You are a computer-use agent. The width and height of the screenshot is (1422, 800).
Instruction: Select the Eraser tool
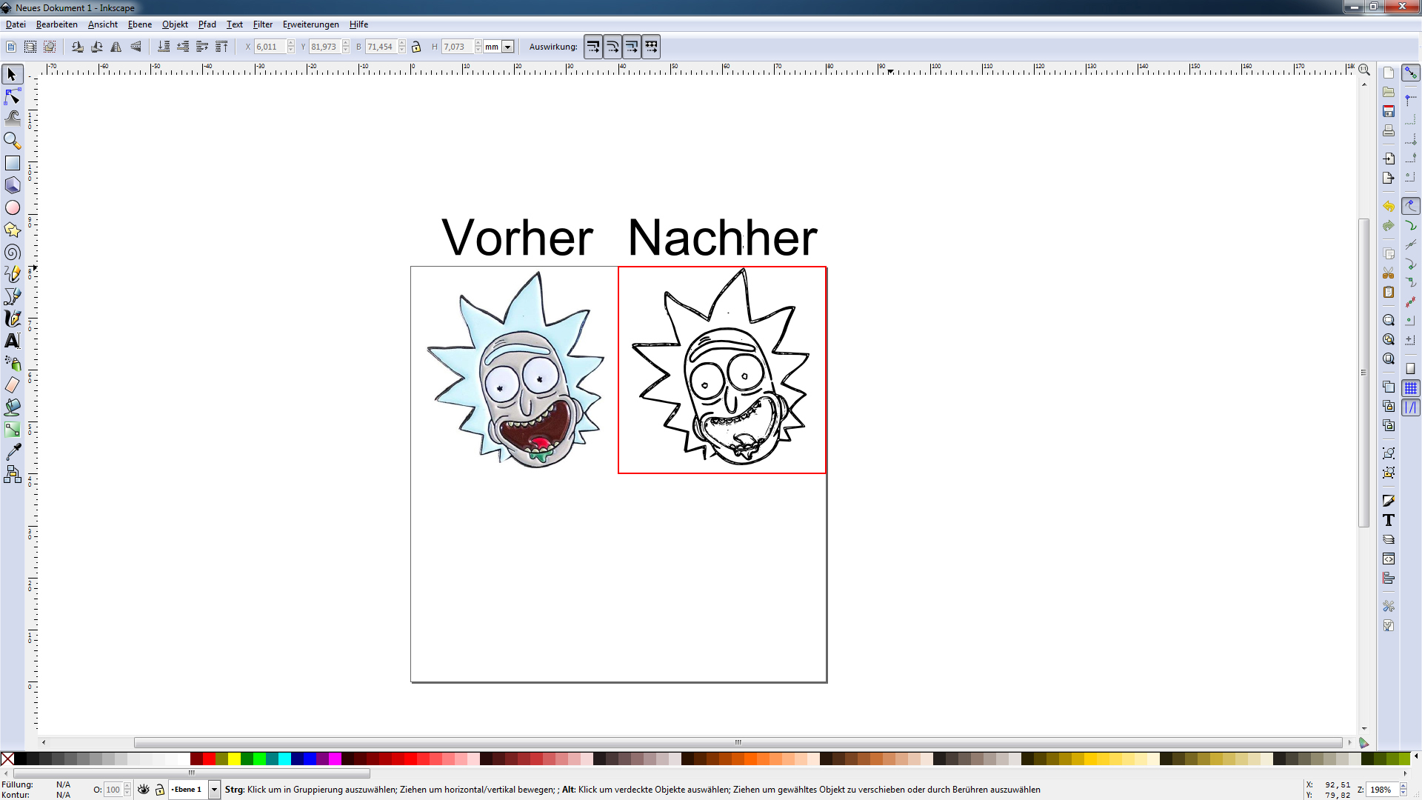tap(12, 385)
